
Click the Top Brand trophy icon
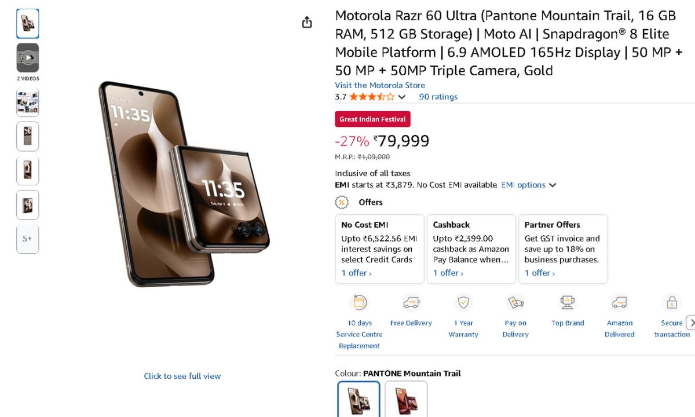[x=568, y=302]
